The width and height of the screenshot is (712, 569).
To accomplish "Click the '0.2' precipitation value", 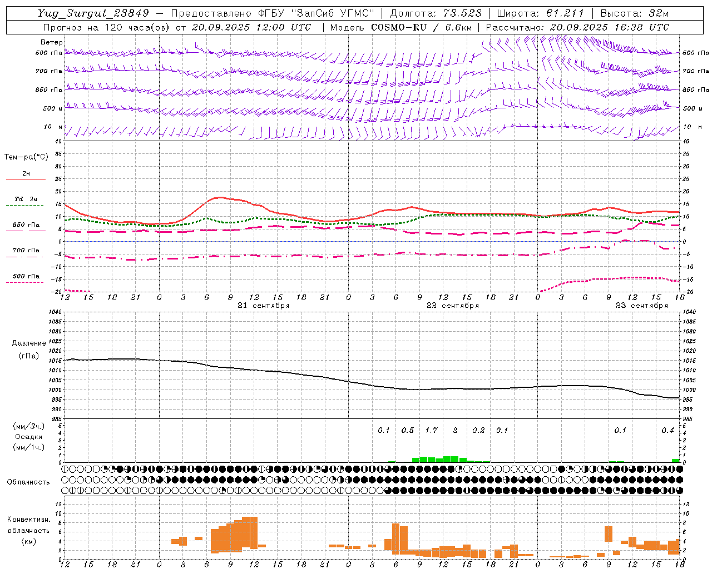I will point(478,430).
